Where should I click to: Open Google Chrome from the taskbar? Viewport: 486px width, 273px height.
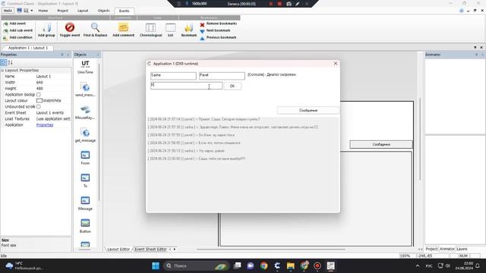coord(264,265)
